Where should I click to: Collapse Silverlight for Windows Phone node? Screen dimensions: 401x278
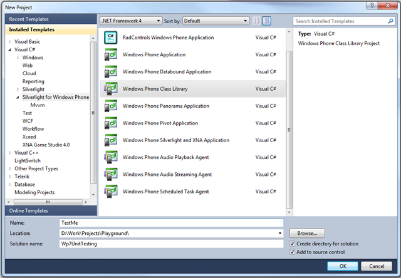18,97
